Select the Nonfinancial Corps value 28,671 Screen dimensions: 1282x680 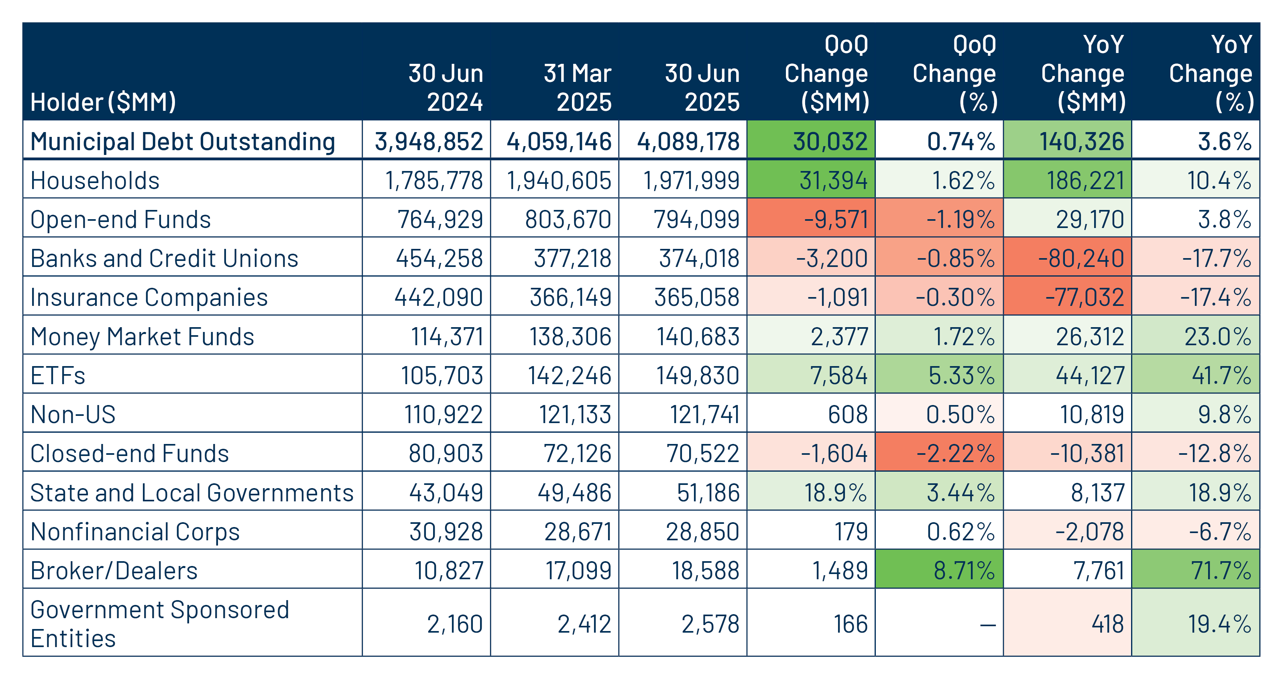577,531
